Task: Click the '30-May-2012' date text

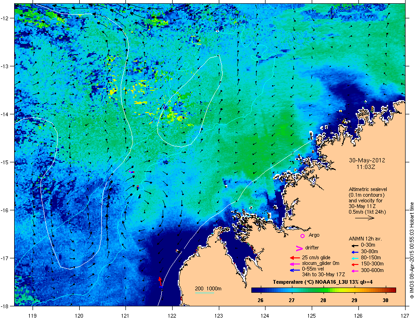Action: 367,160
